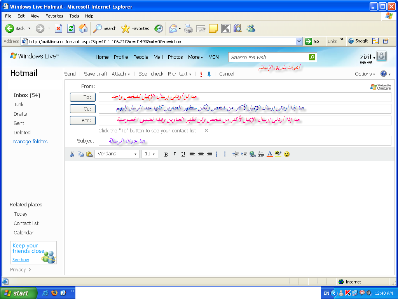Screen dimensions: 398x299
Task: Click the Back arrow button
Action: [15, 28]
